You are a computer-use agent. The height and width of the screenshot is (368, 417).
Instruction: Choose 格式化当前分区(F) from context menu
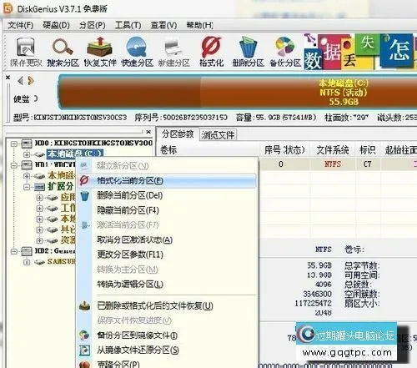167,181
